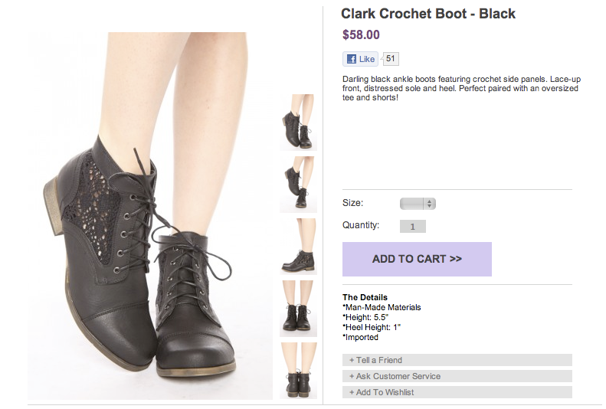Click The Details heading
This screenshot has width=606, height=409.
[365, 297]
